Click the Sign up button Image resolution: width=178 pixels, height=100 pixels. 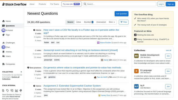170,4
